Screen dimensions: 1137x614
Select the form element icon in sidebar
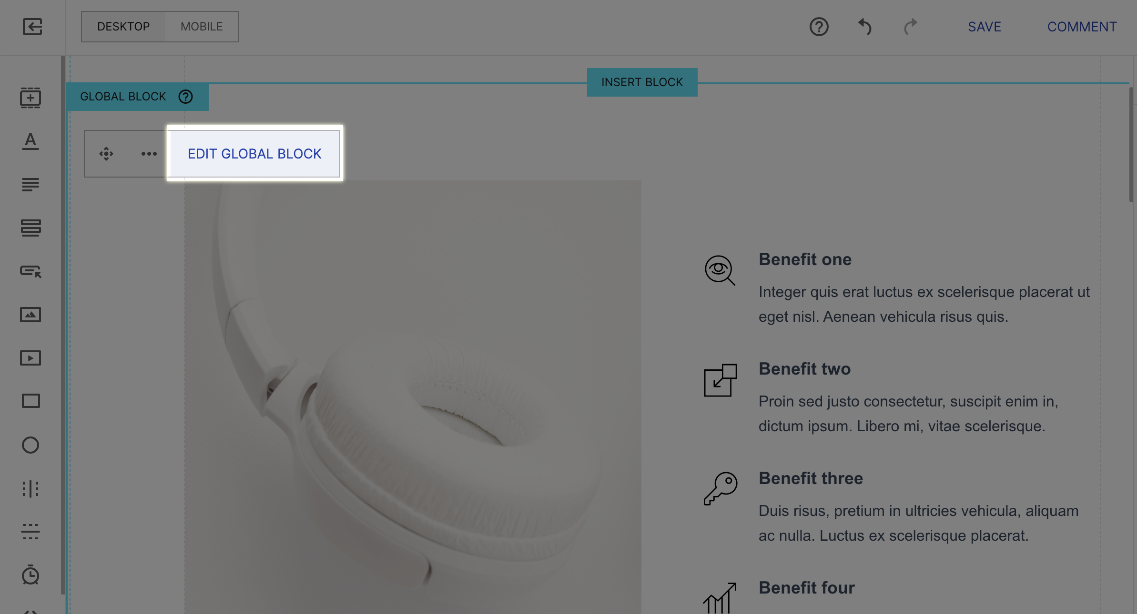pos(30,228)
